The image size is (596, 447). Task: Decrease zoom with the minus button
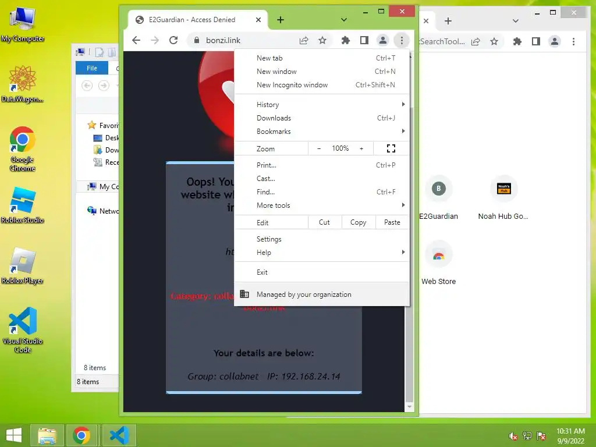click(x=319, y=148)
